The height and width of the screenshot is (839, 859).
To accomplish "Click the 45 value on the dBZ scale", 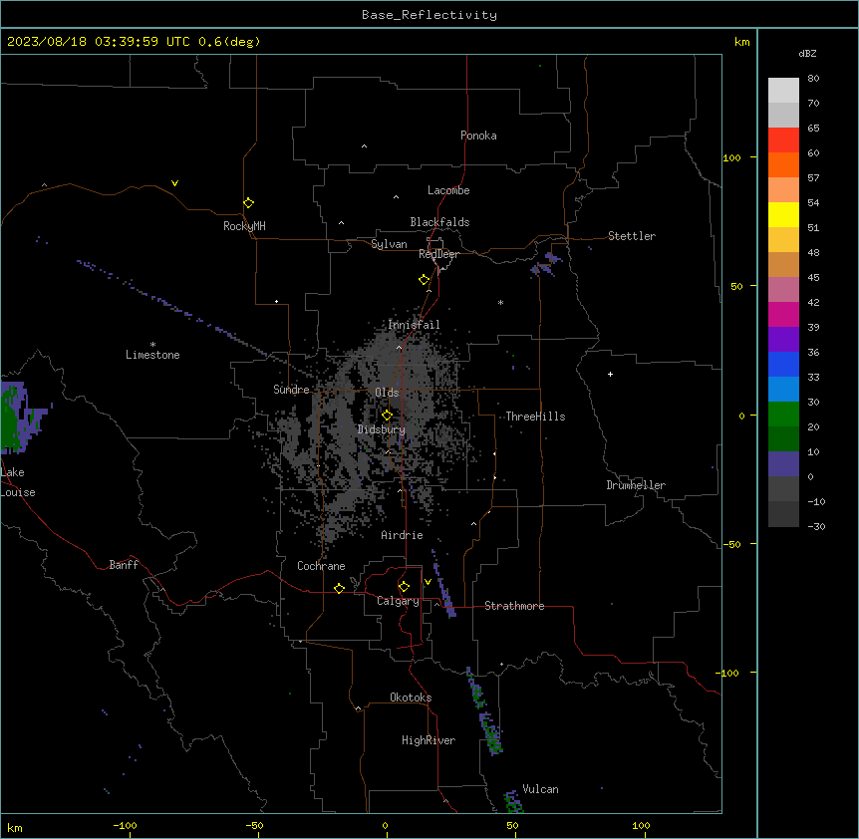I will click(813, 278).
